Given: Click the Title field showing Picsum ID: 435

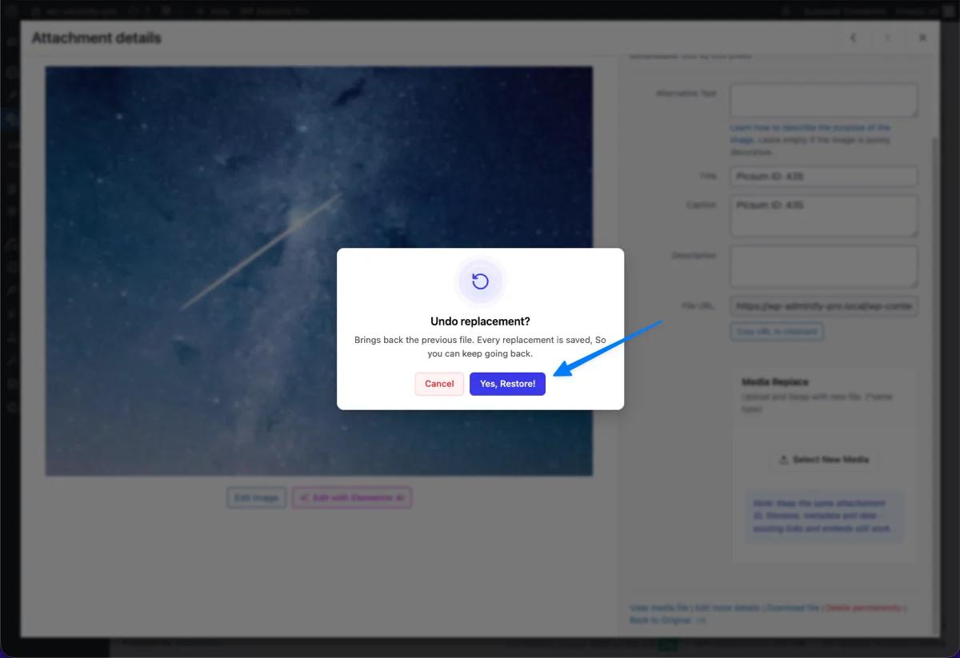Looking at the screenshot, I should click(x=823, y=176).
